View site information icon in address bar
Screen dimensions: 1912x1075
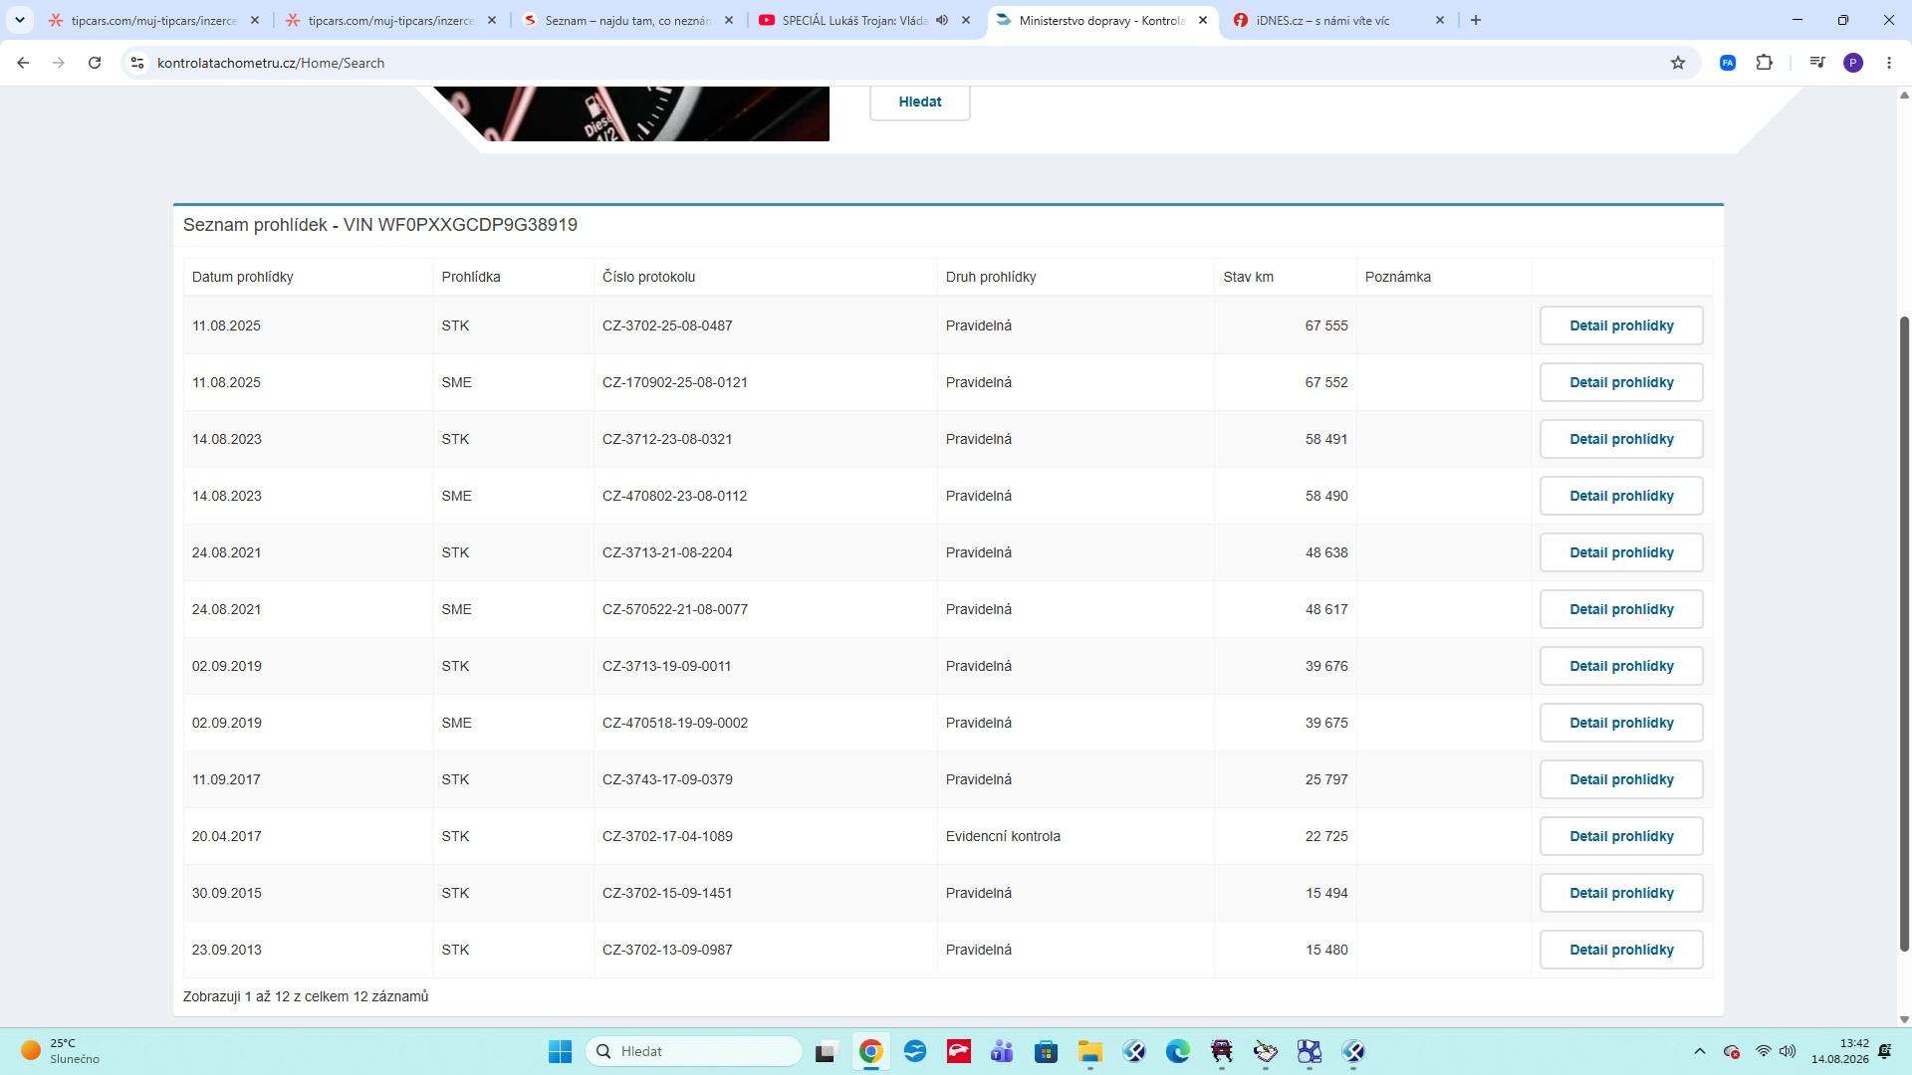point(137,63)
